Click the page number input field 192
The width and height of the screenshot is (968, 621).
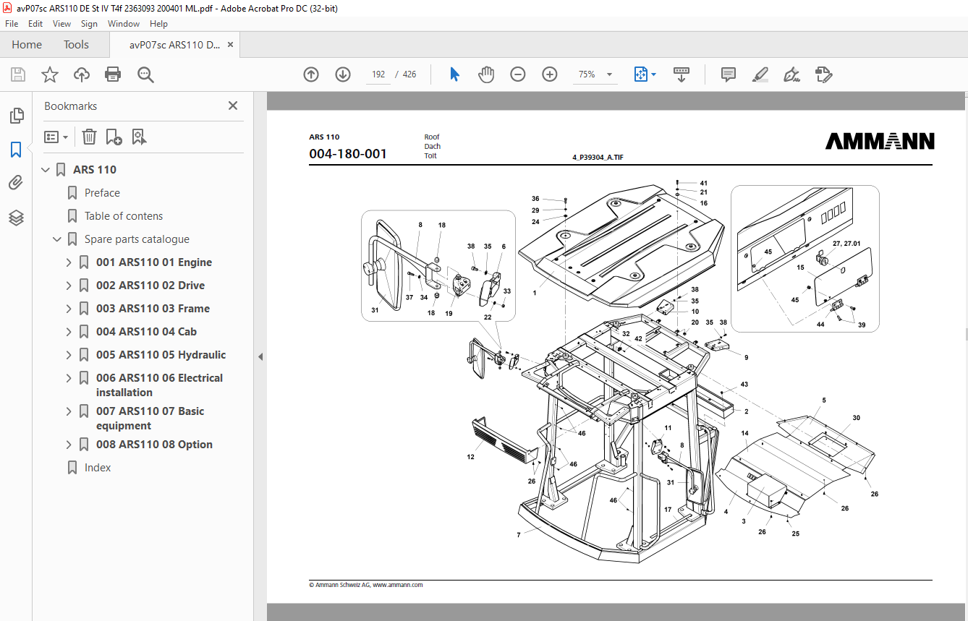coord(378,74)
